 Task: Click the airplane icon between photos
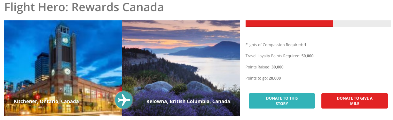[x=124, y=100]
